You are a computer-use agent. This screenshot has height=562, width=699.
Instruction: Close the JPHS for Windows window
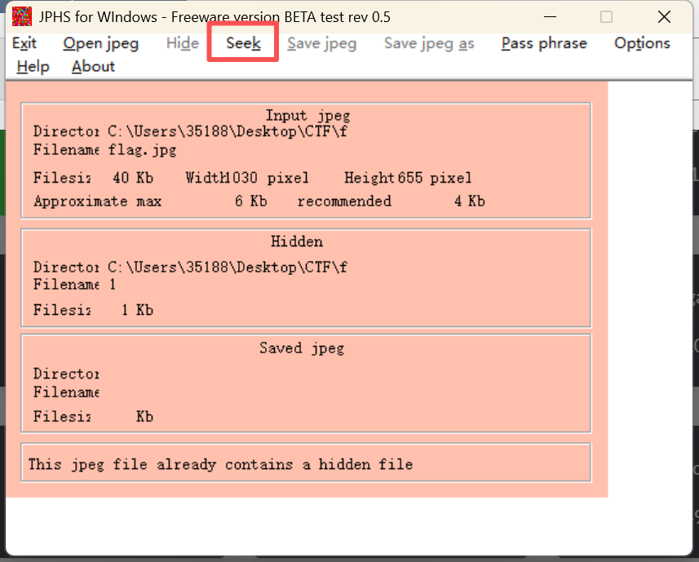(665, 16)
